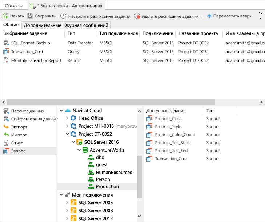Click the delete schedule icon with red minus
The width and height of the screenshot is (265, 222).
pos(137,16)
